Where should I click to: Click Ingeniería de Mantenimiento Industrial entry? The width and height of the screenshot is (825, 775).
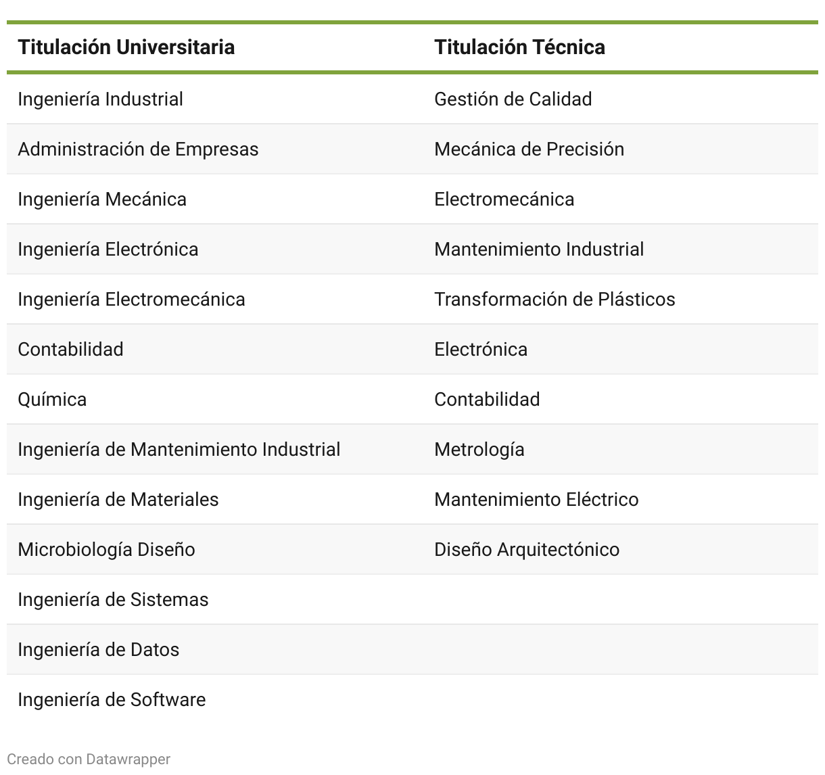point(179,450)
